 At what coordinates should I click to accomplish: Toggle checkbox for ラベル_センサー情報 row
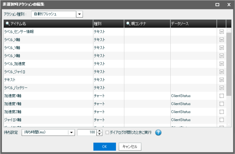coord(222,32)
